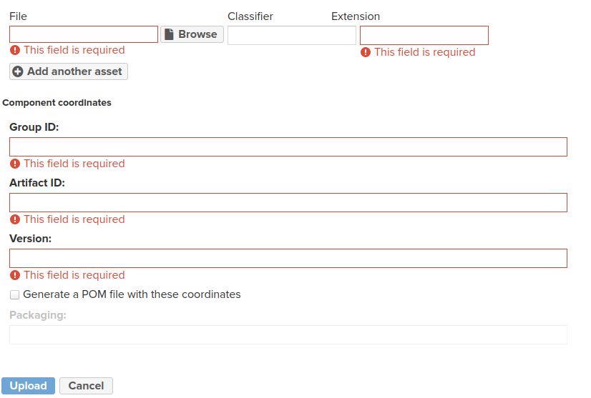
Task: Click into the Classifier text box
Action: coord(291,36)
